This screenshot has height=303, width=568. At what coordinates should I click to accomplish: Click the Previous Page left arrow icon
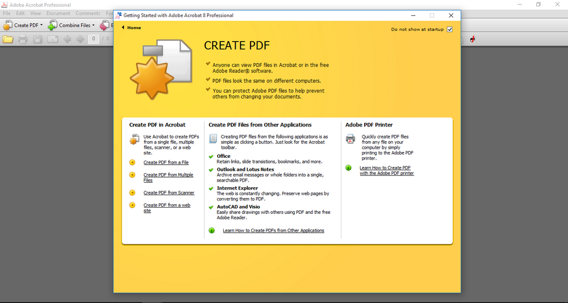point(67,39)
